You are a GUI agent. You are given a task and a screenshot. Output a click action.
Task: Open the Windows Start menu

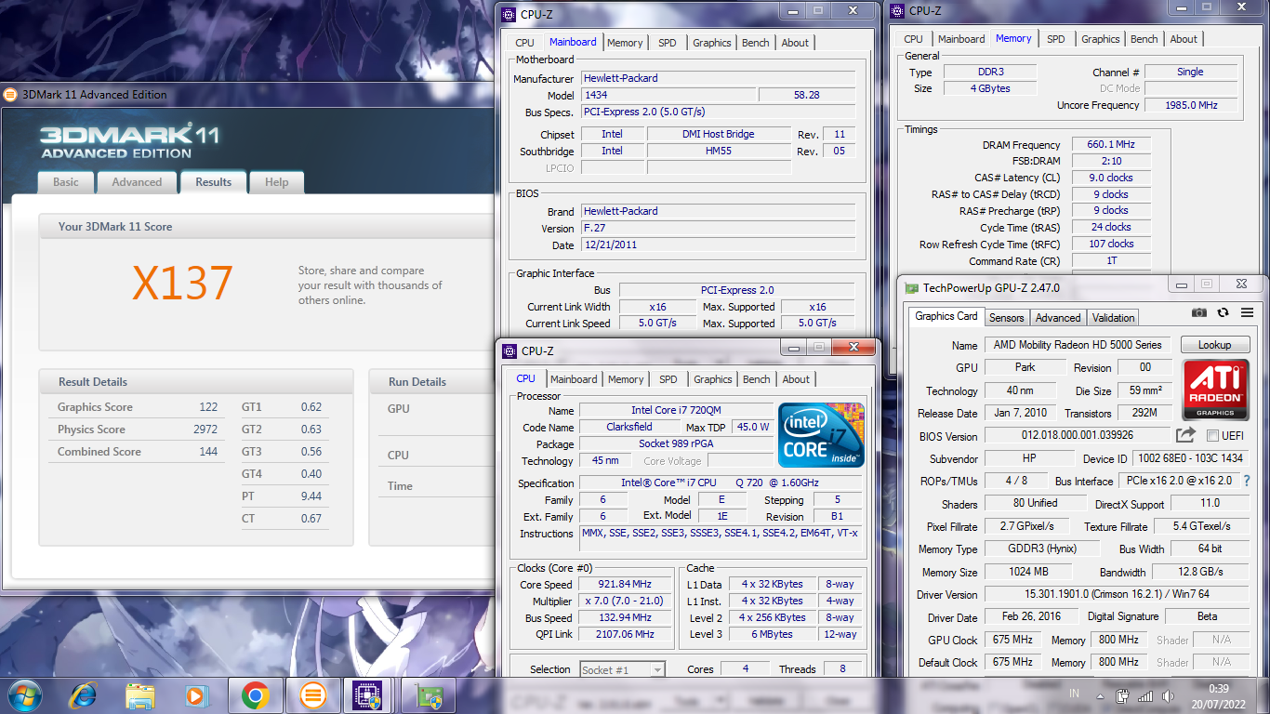coord(23,694)
